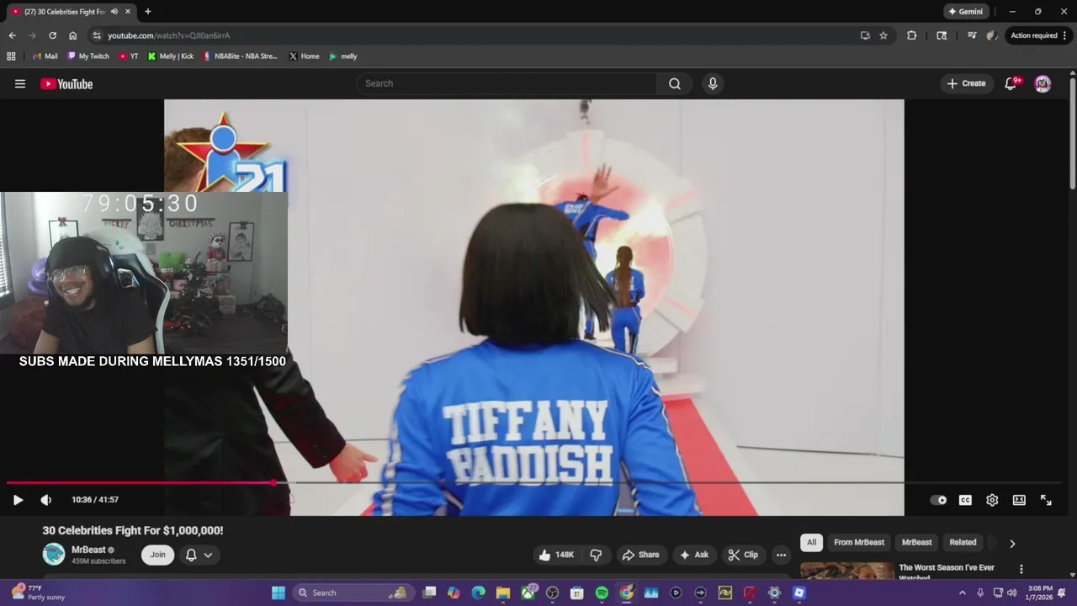The image size is (1077, 606).
Task: Open the MrBeast channel avatar
Action: coord(54,555)
